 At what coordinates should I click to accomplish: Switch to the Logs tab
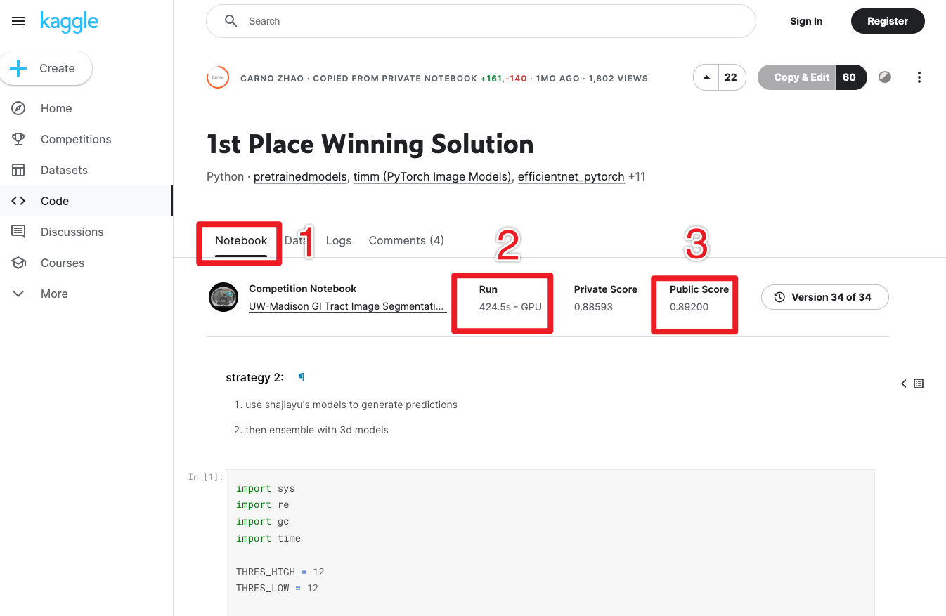click(339, 240)
